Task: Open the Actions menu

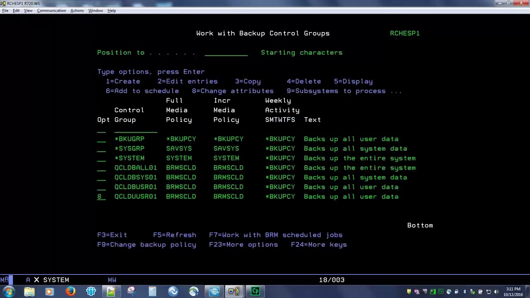Action: [x=77, y=10]
